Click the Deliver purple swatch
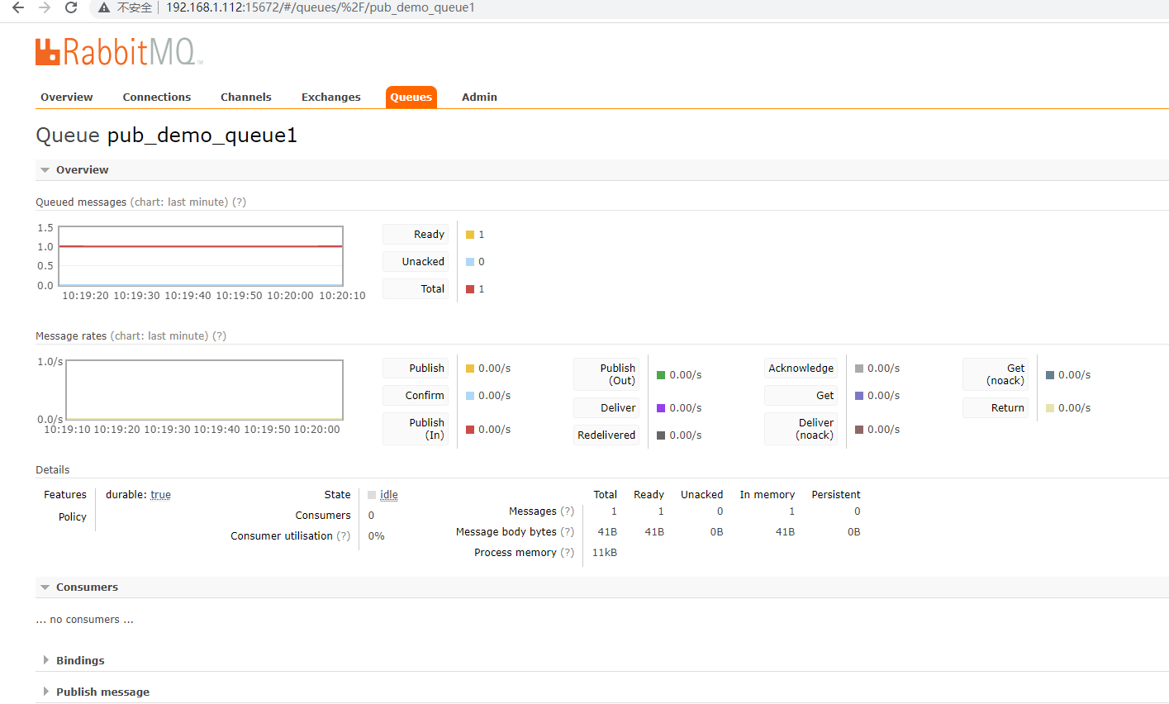Screen dimensions: 1169x704 pos(661,408)
